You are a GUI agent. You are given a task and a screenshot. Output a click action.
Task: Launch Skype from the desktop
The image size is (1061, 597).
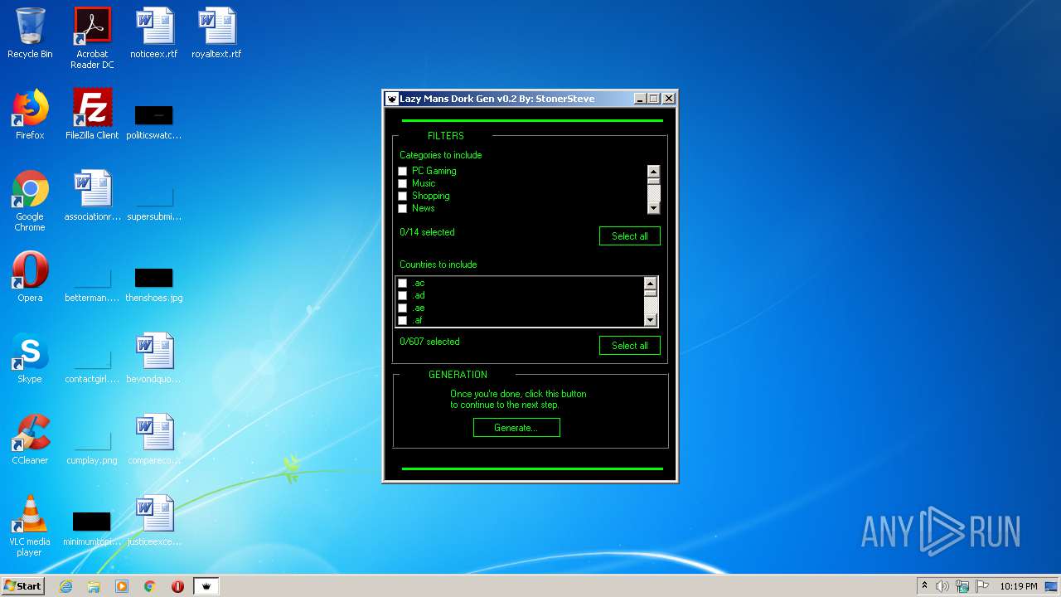(30, 358)
